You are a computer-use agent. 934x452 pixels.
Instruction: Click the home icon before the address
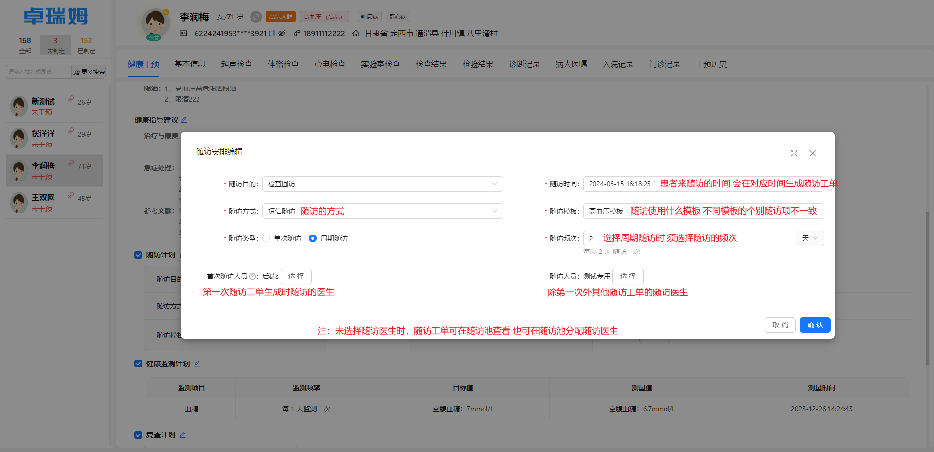click(x=355, y=33)
